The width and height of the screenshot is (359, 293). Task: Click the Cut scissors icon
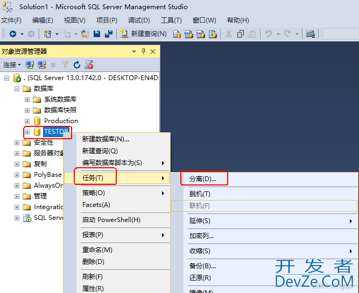pyautogui.click(x=229, y=34)
